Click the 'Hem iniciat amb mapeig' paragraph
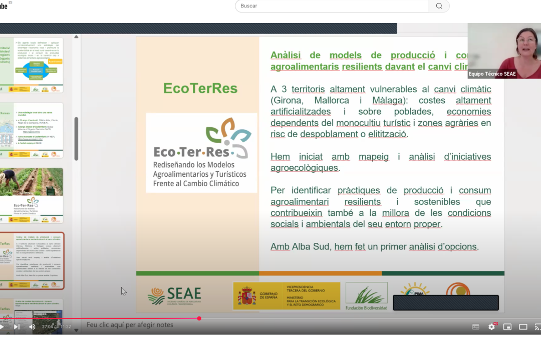 pos(381,162)
